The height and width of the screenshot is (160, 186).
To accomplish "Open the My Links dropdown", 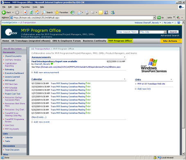I will (x=168, y=23).
